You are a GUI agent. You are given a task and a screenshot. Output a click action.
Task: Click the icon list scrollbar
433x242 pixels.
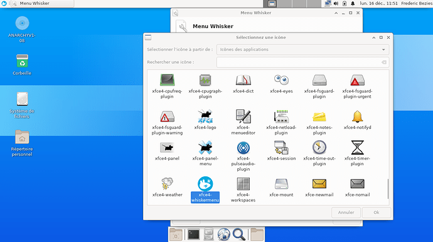(388, 189)
